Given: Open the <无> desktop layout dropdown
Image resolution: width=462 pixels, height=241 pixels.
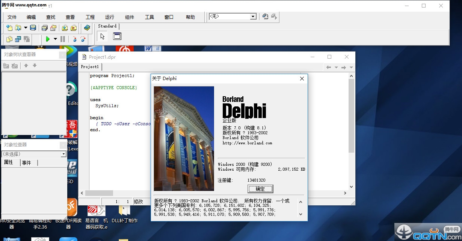Looking at the screenshot, I should coord(253,17).
